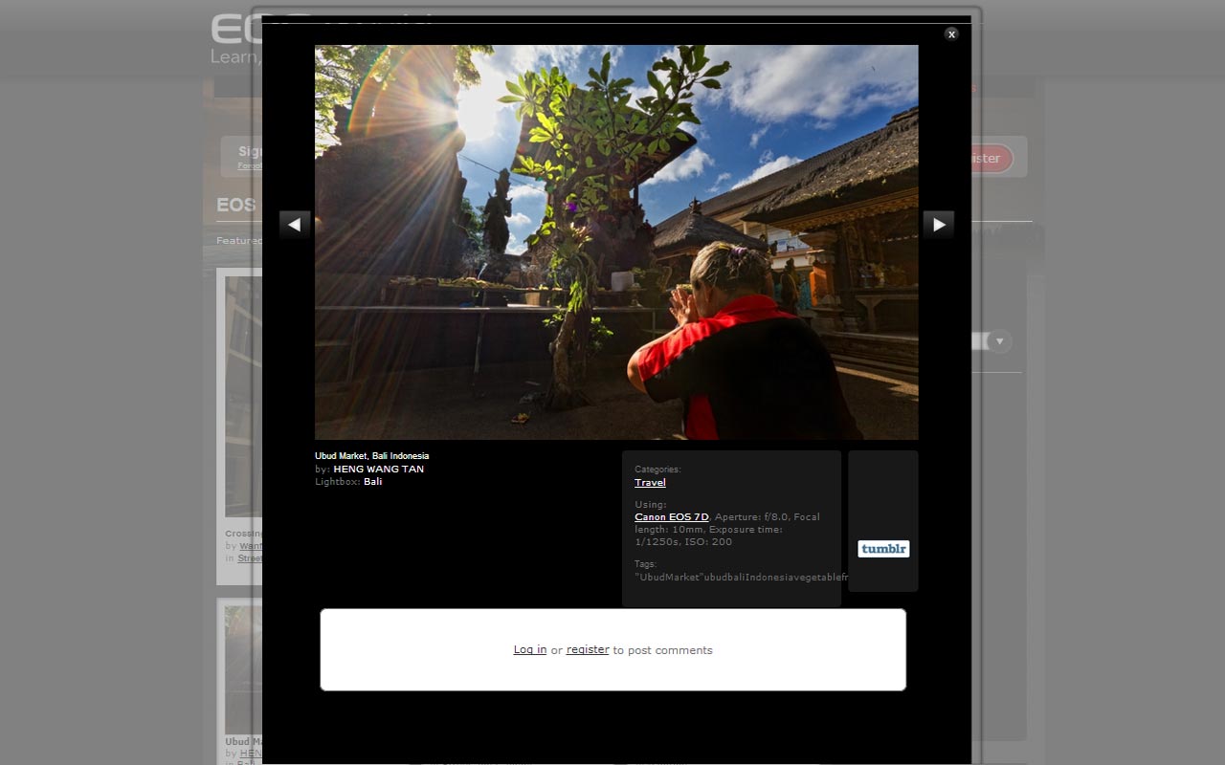Select the Lightbox name Bali
This screenshot has width=1225, height=765.
click(x=373, y=482)
